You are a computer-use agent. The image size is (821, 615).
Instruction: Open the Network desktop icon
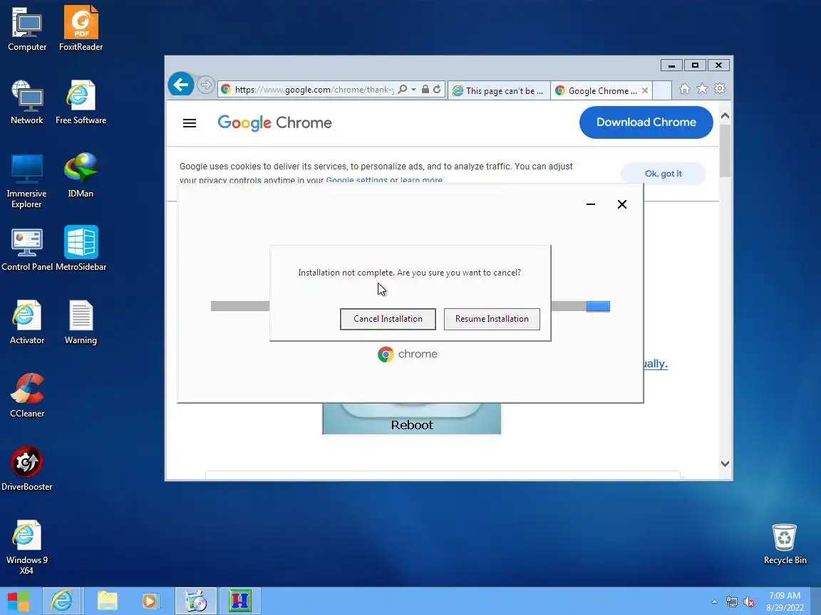tap(27, 102)
